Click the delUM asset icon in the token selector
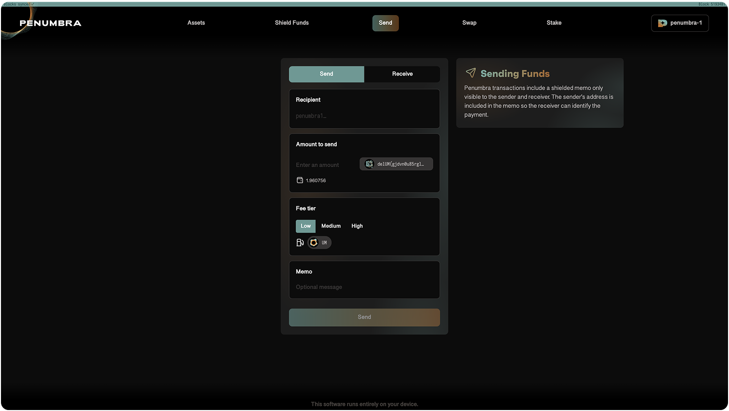 point(369,164)
